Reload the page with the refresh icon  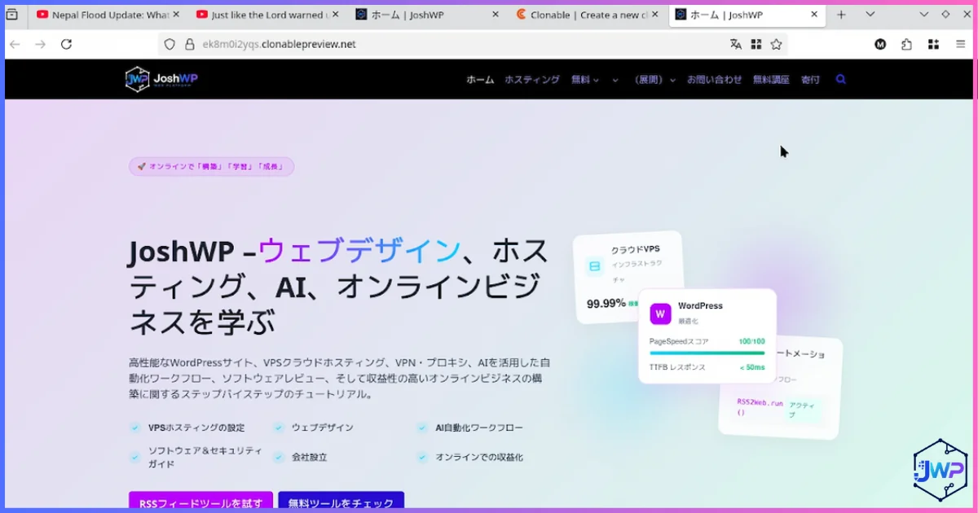click(x=67, y=44)
